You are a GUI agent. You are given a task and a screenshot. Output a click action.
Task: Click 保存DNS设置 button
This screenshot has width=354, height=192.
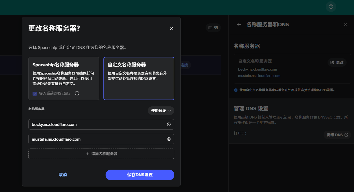(x=140, y=175)
